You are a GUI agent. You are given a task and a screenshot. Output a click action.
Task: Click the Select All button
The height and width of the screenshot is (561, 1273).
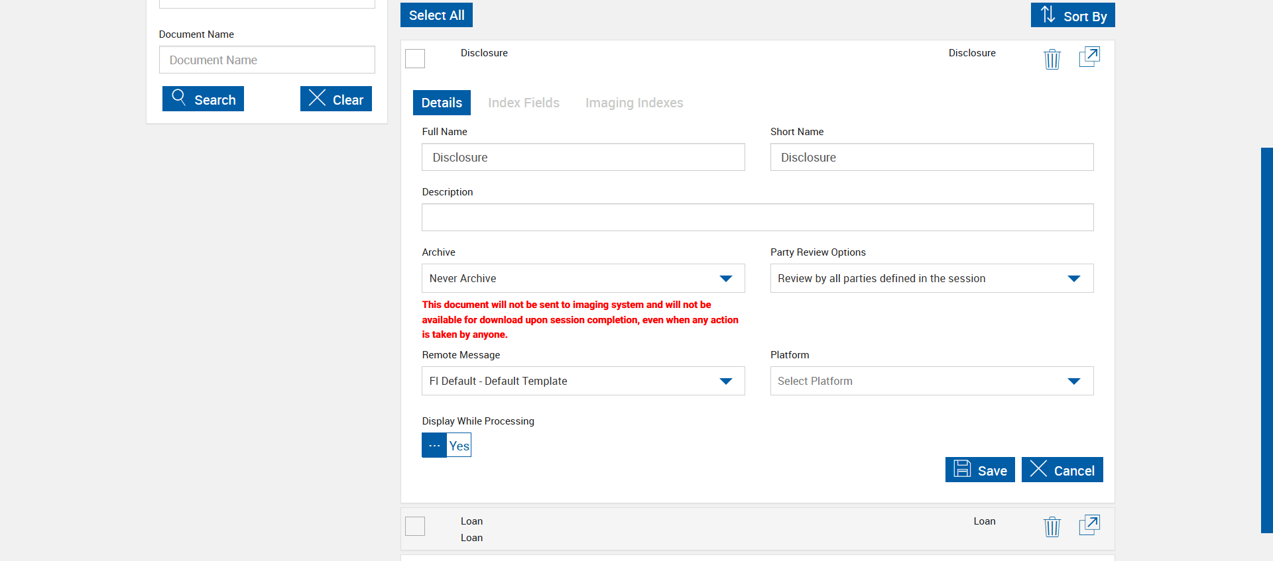click(x=436, y=15)
